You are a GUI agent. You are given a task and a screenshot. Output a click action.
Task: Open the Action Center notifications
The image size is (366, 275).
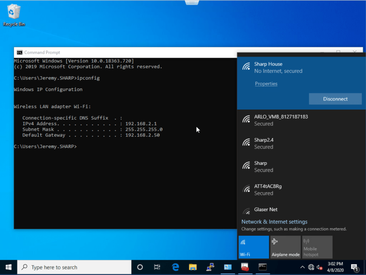pos(355,267)
